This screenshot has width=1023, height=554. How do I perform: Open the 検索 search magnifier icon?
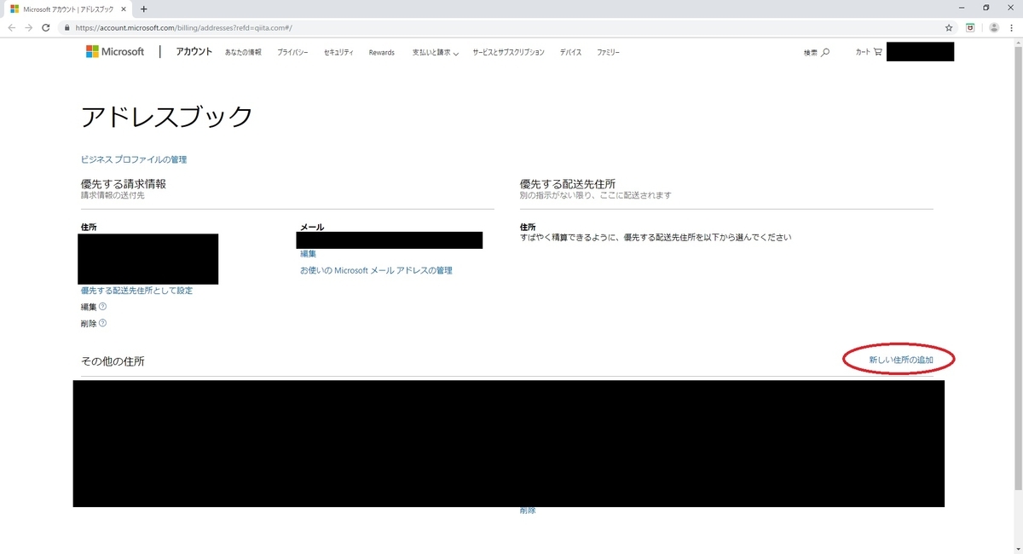[x=824, y=51]
